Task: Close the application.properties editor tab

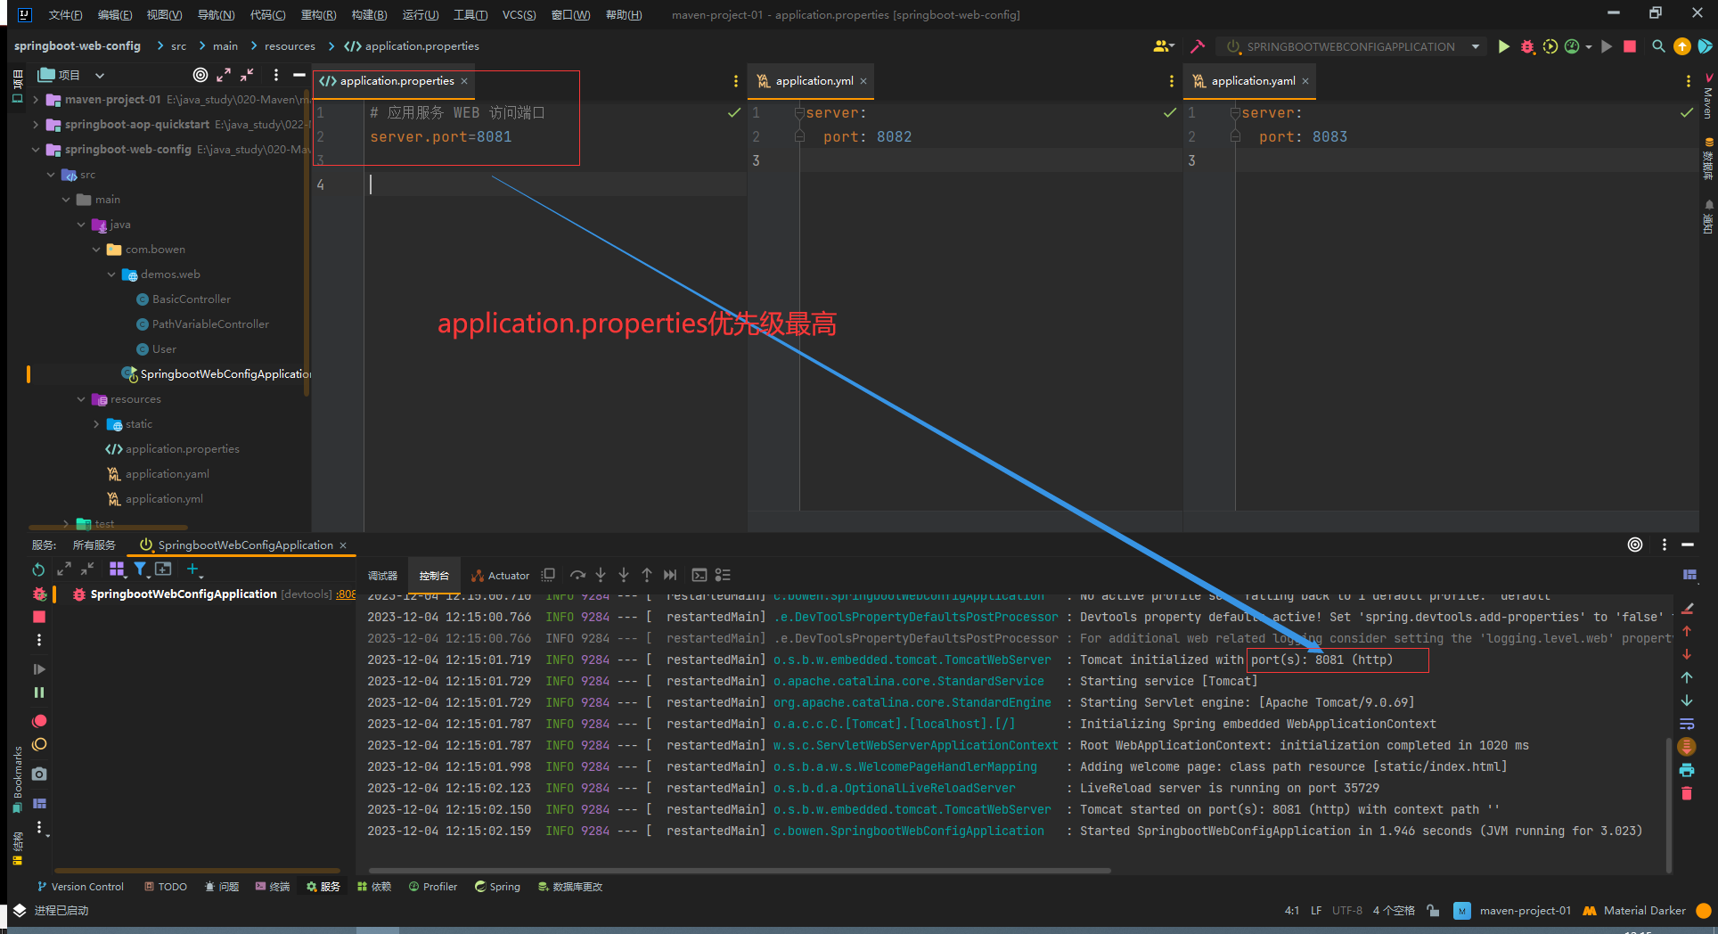Action: point(464,81)
